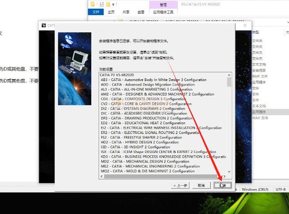Image resolution: width=289 pixels, height=214 pixels.
Task: Click the 当前设置 label above the list
Action: click(x=106, y=69)
